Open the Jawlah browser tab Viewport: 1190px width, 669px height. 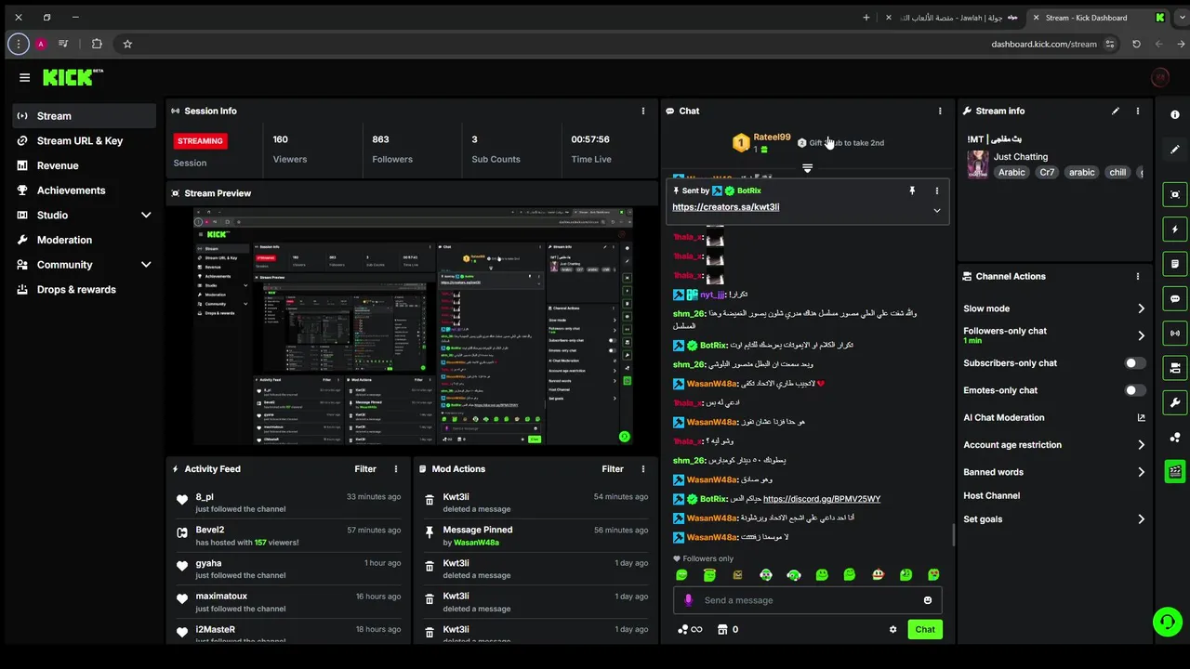point(951,18)
